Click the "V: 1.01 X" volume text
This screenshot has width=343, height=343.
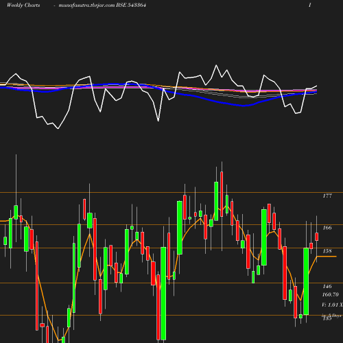[x=332, y=305]
